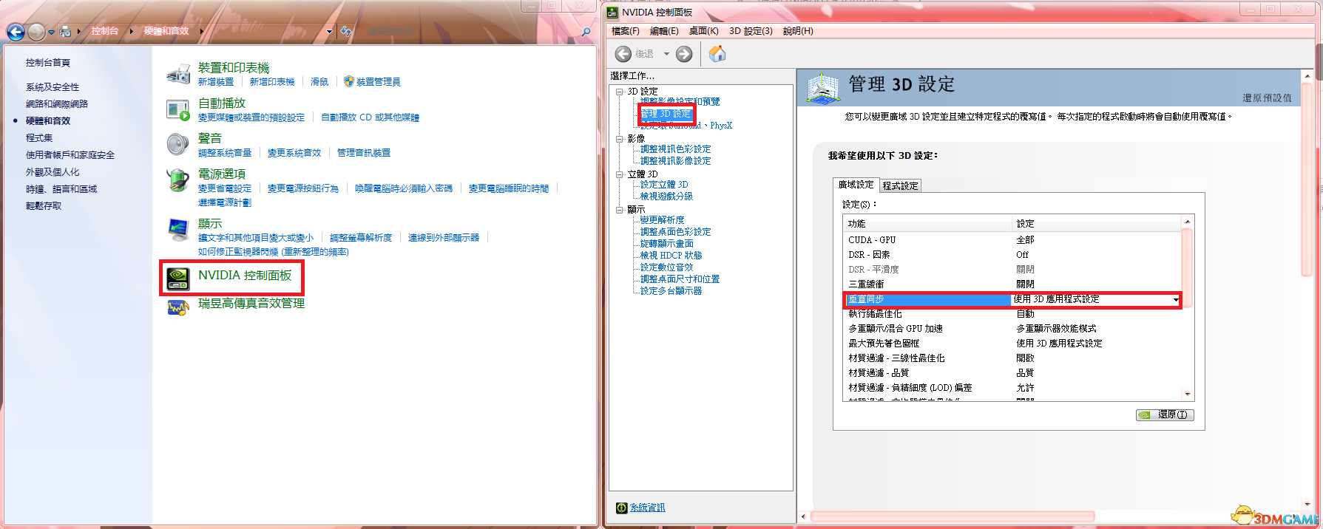Viewport: 1323px width, 529px height.
Task: Select 設定多台顯示器 in the task tree
Action: pyautogui.click(x=671, y=291)
